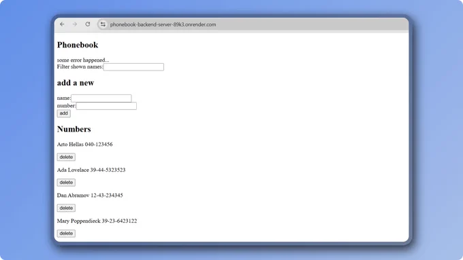Reload the page with the refresh icon
Viewport: 463px width, 260px height.
click(88, 24)
